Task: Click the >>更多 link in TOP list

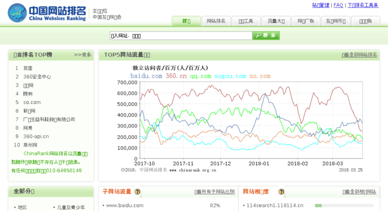Action: point(83,54)
